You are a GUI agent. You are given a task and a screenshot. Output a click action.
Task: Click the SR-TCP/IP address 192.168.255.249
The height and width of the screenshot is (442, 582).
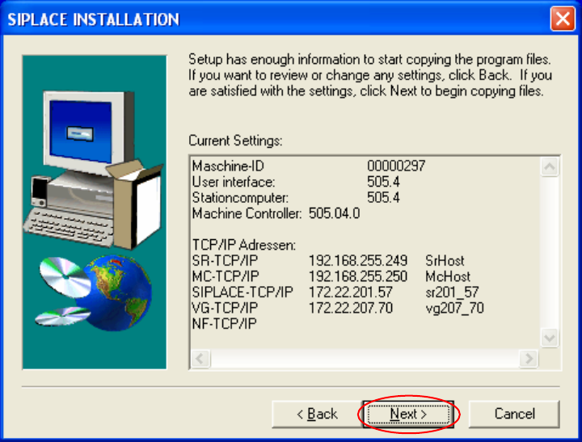tap(358, 260)
